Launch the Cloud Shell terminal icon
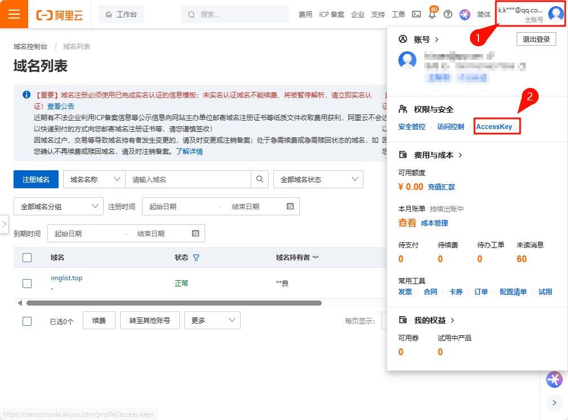Screen dimensions: 568x420 (x=416, y=14)
